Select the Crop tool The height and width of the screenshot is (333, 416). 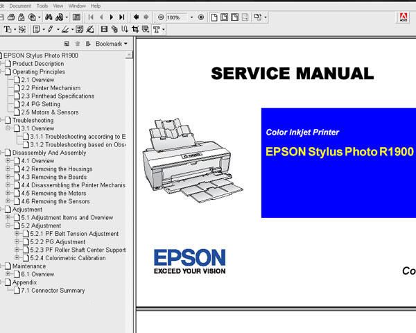135,29
